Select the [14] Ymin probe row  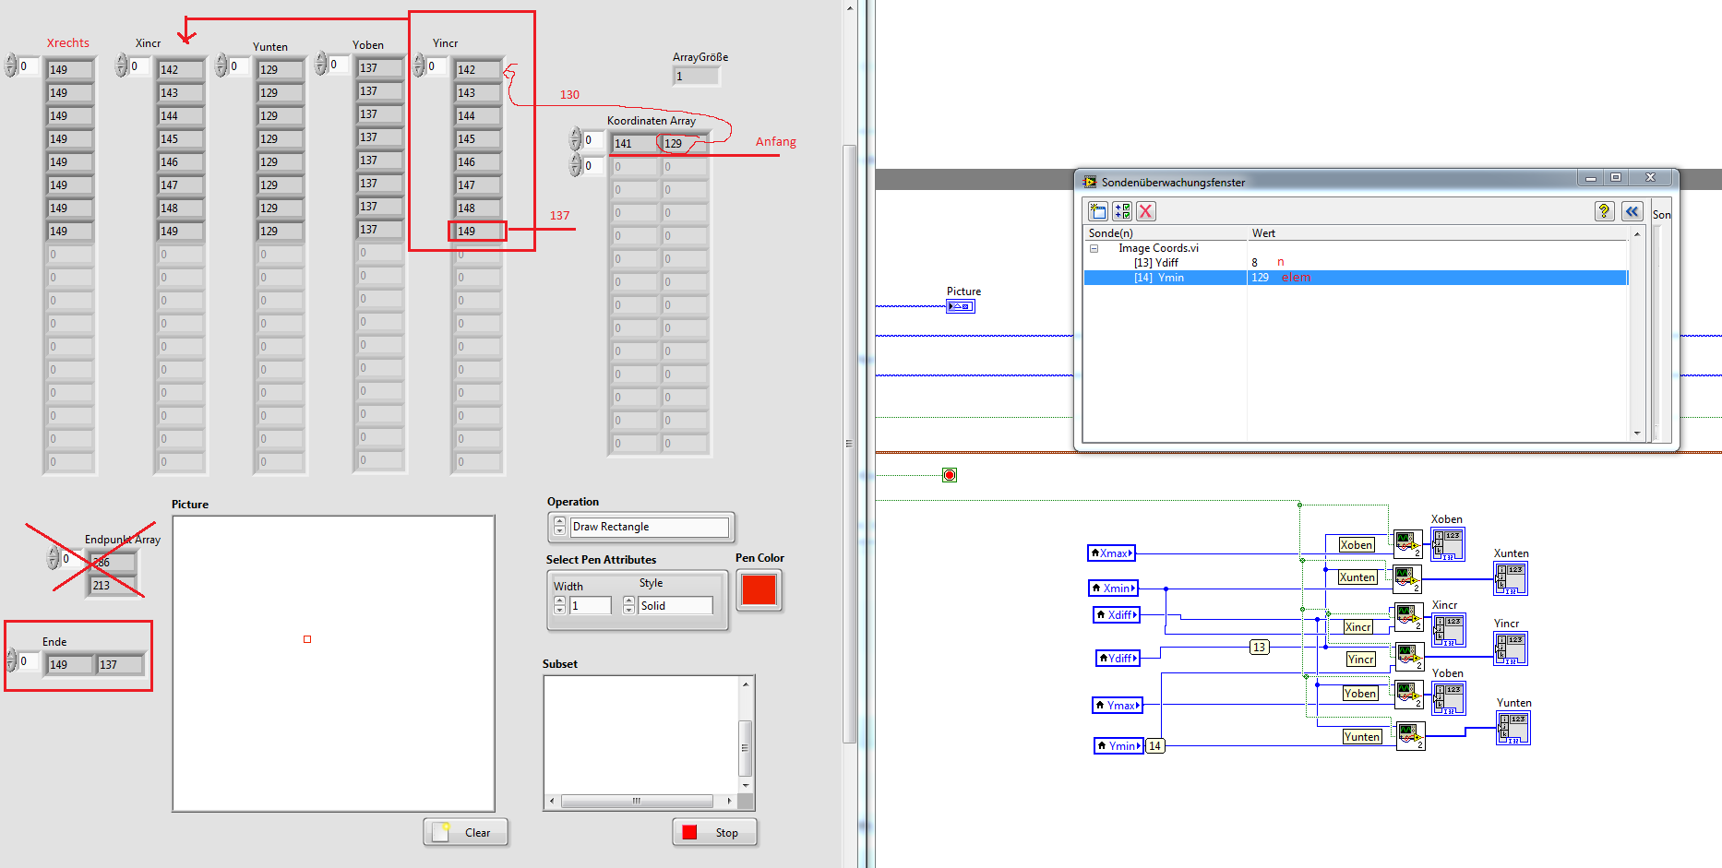[1356, 278]
